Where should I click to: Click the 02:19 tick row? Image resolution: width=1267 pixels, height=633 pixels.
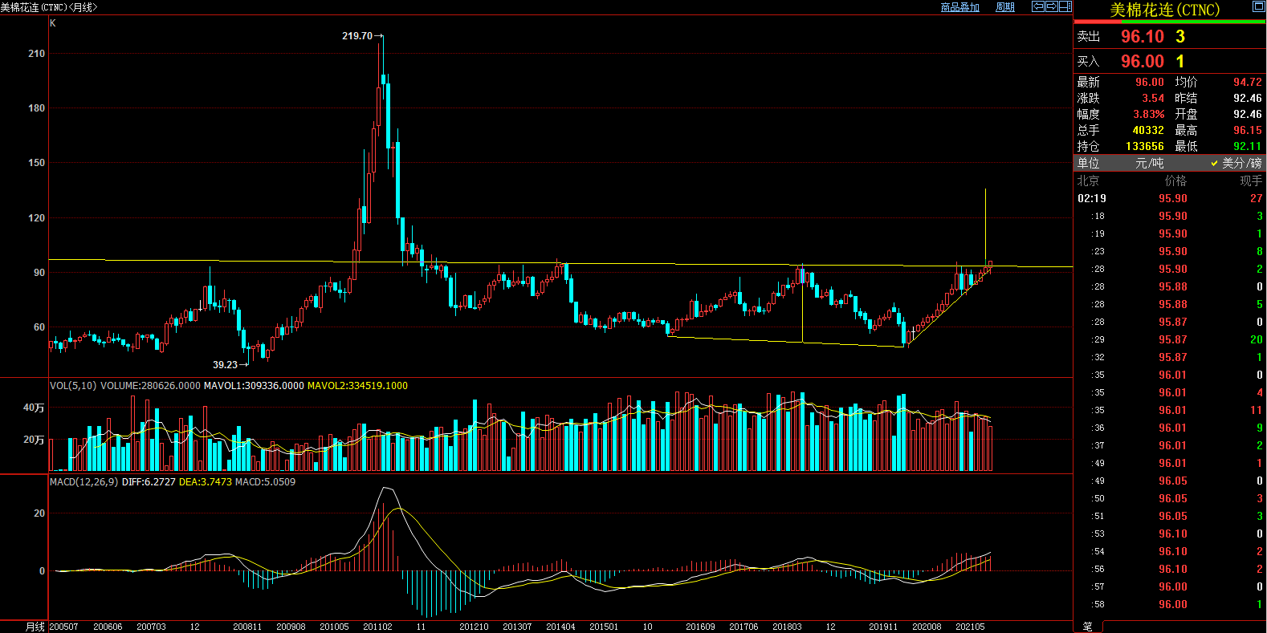[x=1170, y=198]
